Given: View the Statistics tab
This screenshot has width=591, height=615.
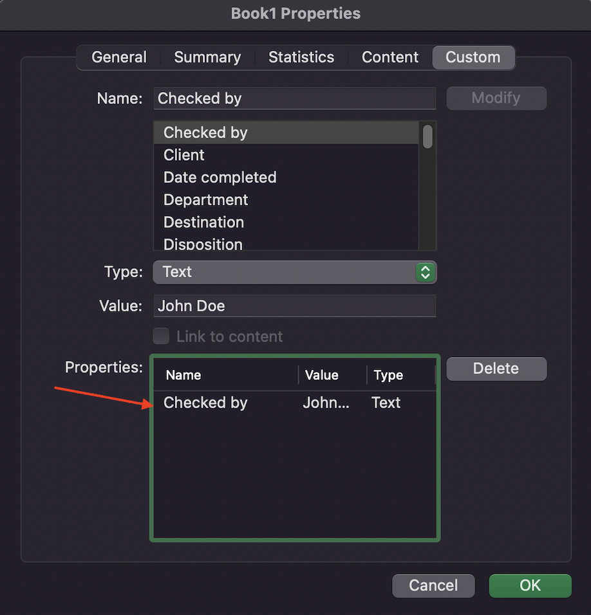Looking at the screenshot, I should coord(301,57).
